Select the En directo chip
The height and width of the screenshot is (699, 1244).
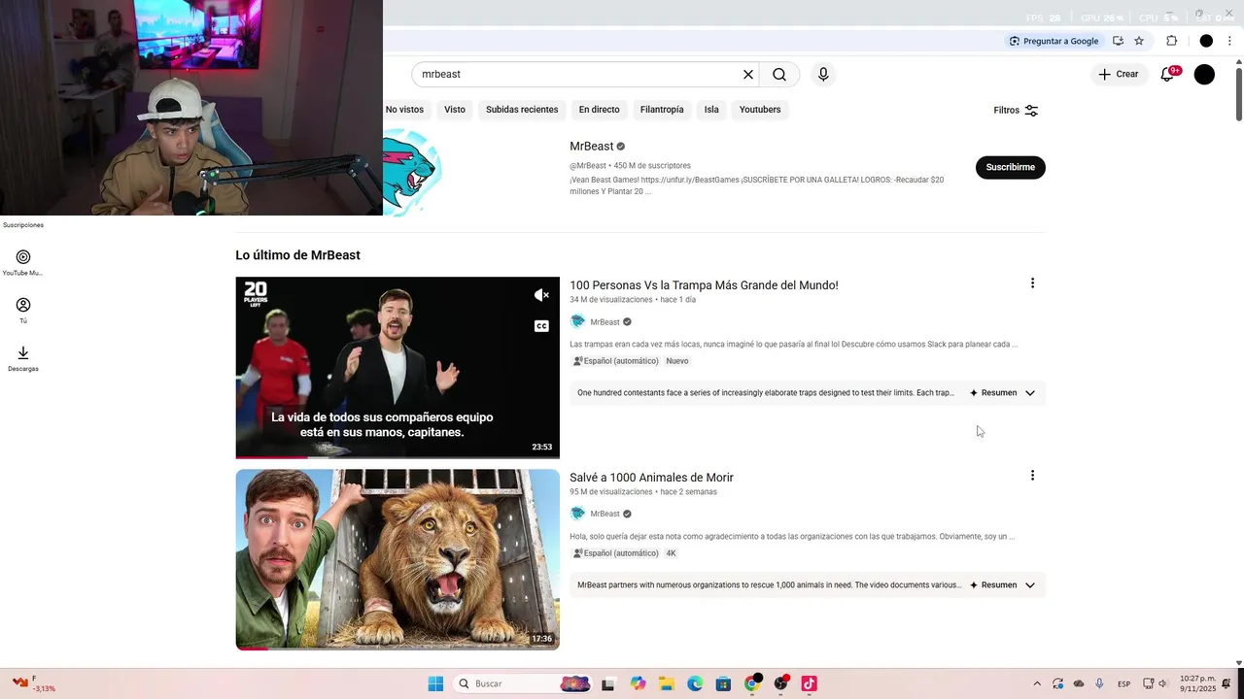pyautogui.click(x=599, y=110)
